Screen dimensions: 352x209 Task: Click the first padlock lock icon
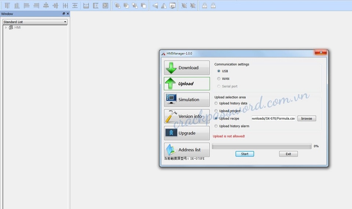[205, 5]
